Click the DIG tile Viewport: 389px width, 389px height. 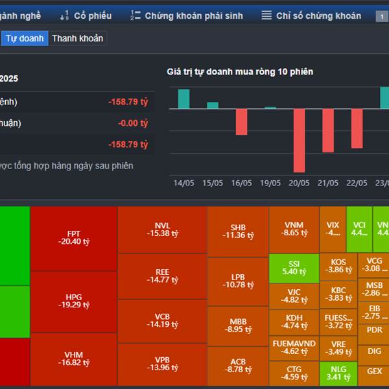click(374, 355)
